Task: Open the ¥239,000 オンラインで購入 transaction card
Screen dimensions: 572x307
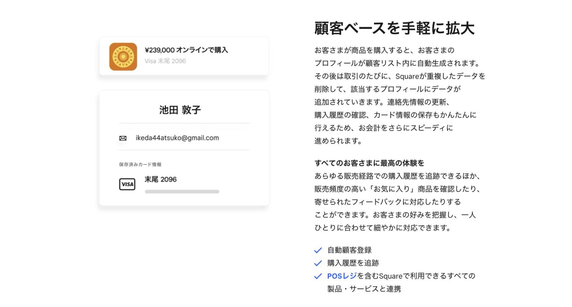Action: [x=183, y=55]
